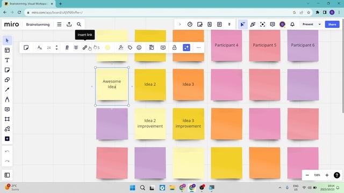The width and height of the screenshot is (344, 193).
Task: Open the frames panel at bottom left
Action: [x=7, y=175]
